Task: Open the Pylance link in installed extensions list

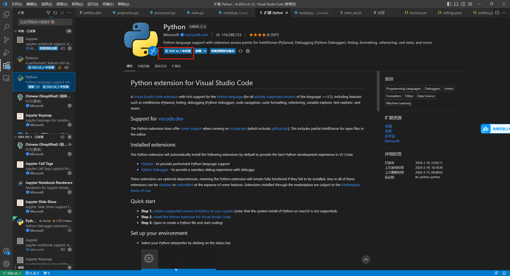Action: 147,164
